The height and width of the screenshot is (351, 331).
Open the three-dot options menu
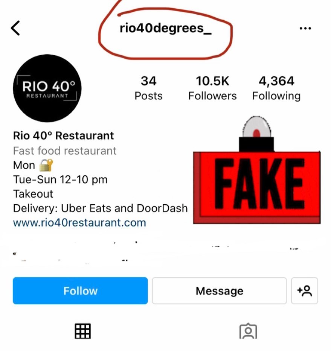click(x=305, y=29)
